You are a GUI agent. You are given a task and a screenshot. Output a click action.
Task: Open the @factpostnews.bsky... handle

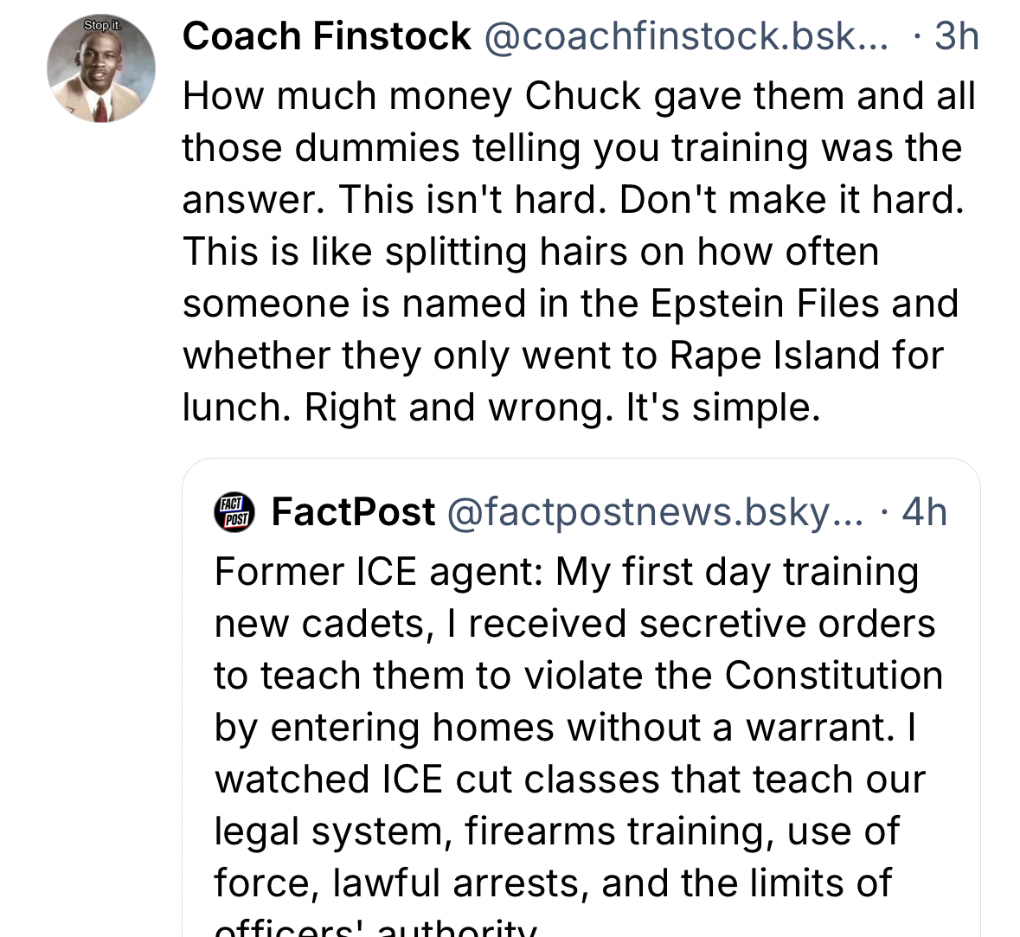[655, 512]
